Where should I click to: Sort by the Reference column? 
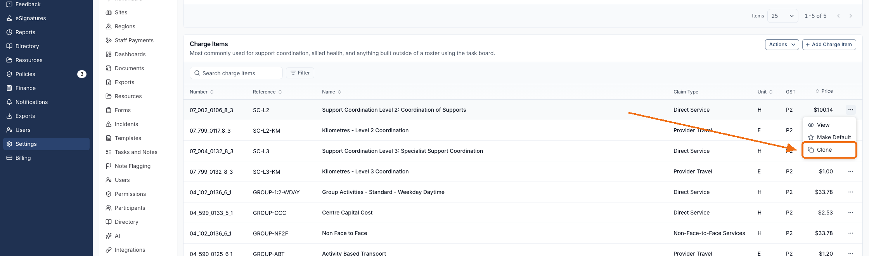click(267, 92)
